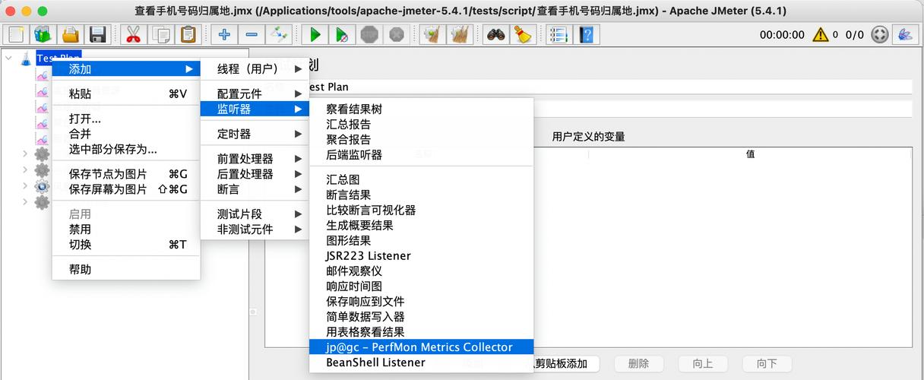Image resolution: width=924 pixels, height=380 pixels.
Task: Select the Test Plan flask icon in tree
Action: 26,58
